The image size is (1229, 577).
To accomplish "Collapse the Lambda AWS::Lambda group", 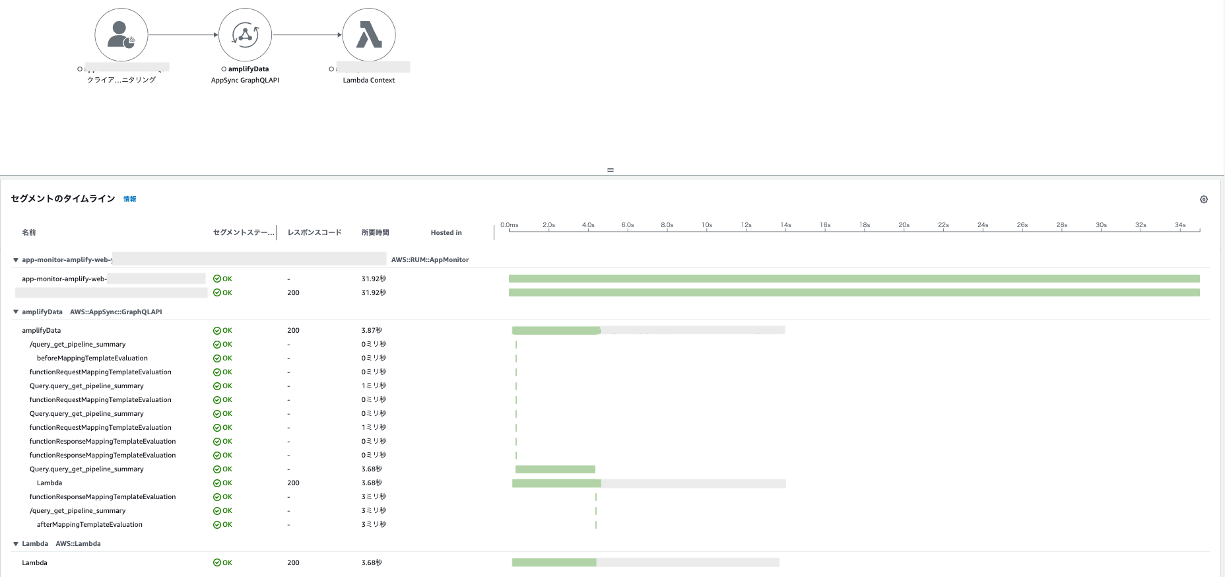I will 16,544.
